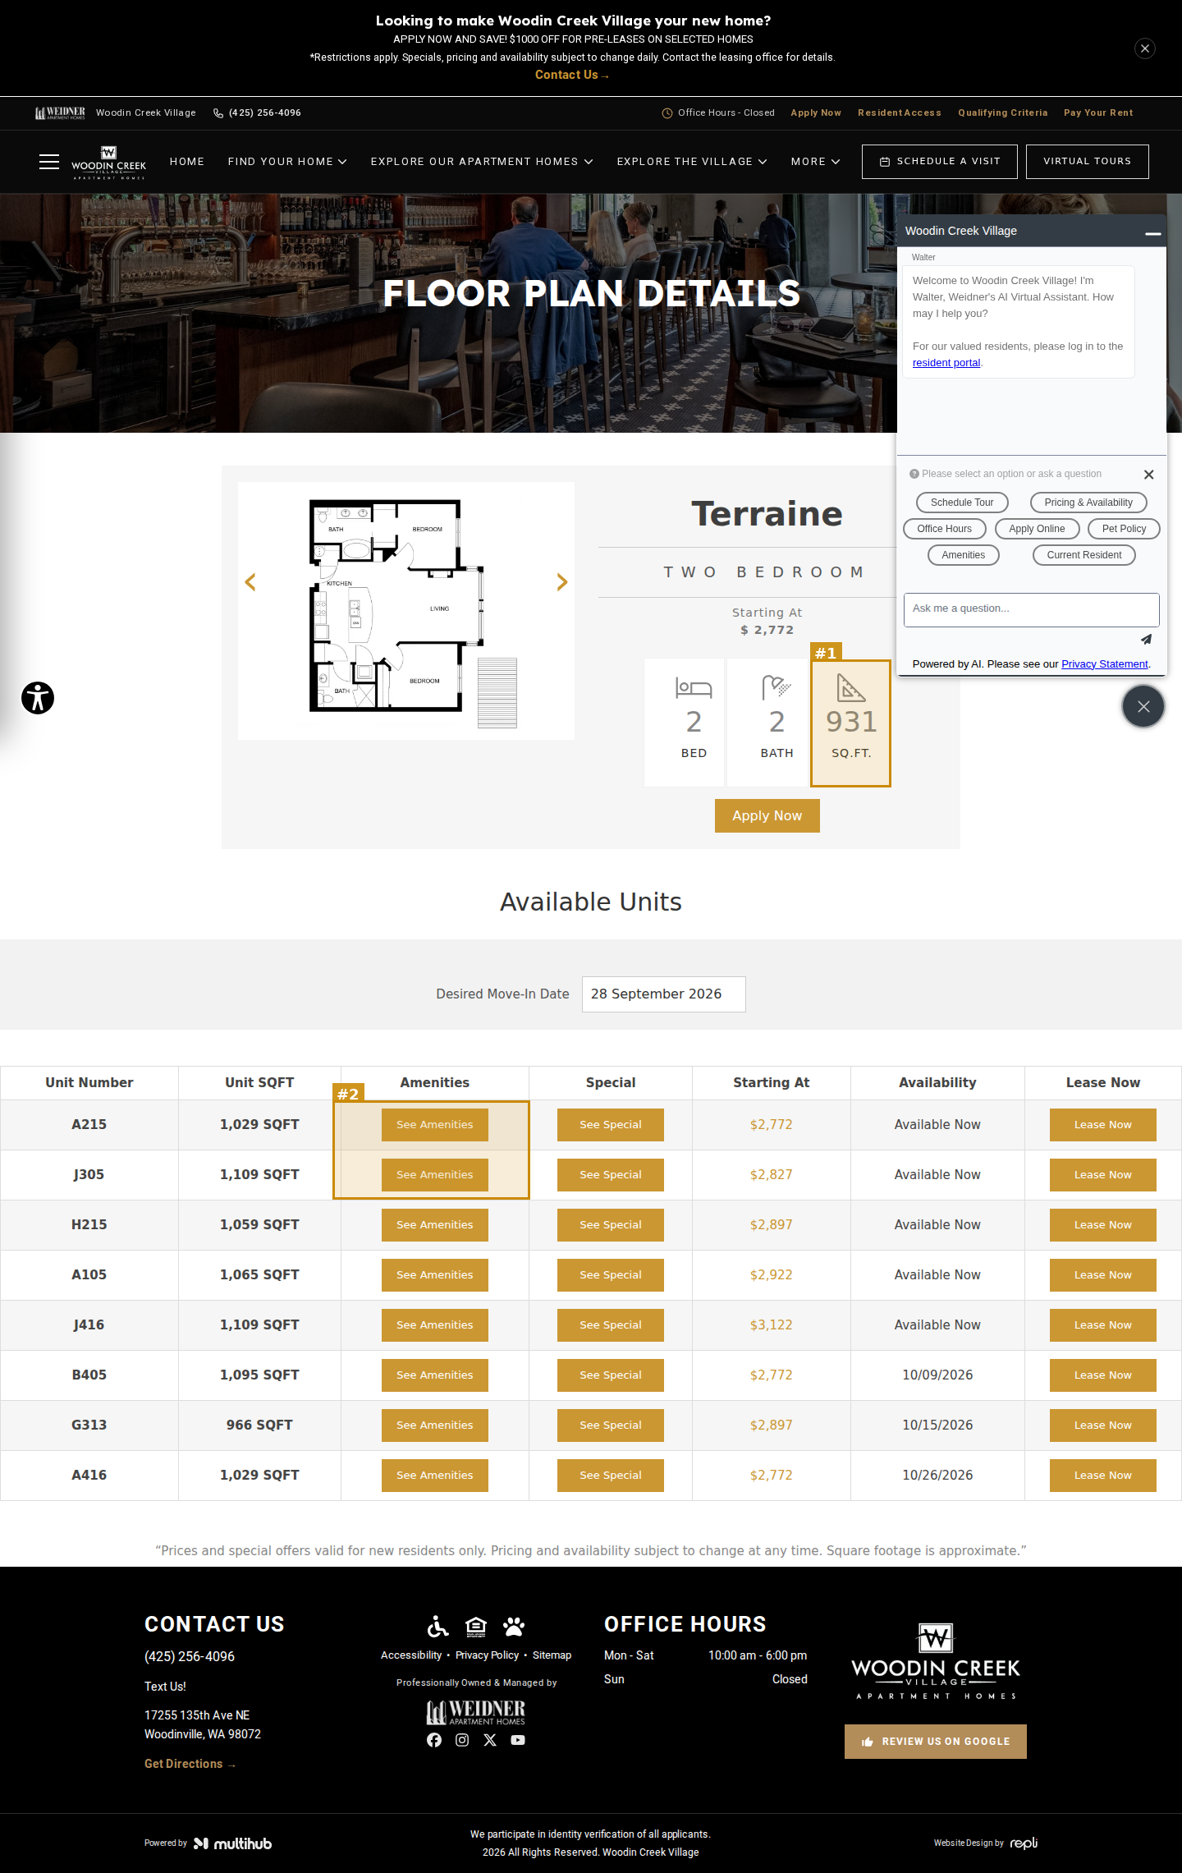This screenshot has height=1873, width=1182.
Task: Select Current Resident chat option
Action: click(x=1084, y=555)
